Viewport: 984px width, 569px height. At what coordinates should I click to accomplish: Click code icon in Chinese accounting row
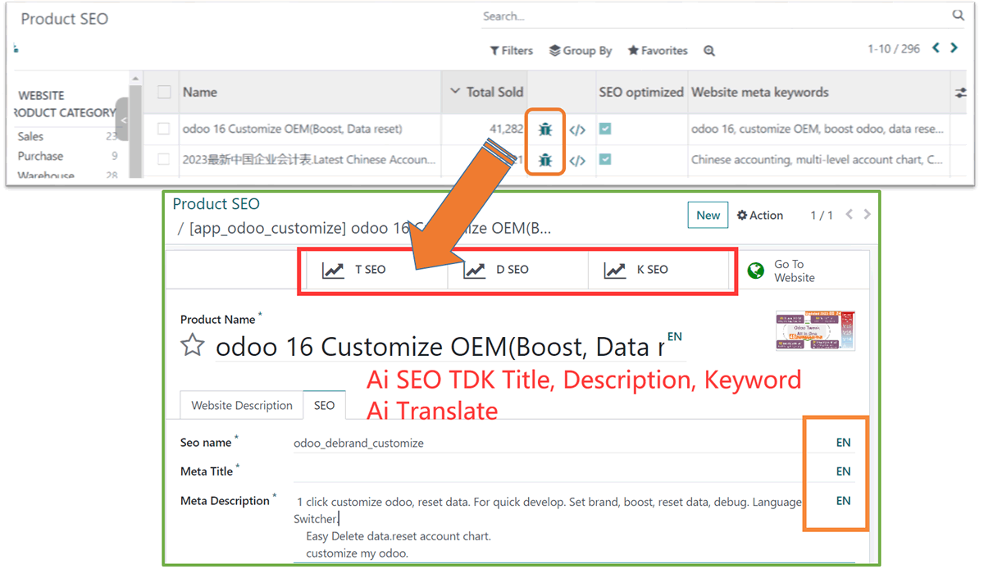pos(577,161)
